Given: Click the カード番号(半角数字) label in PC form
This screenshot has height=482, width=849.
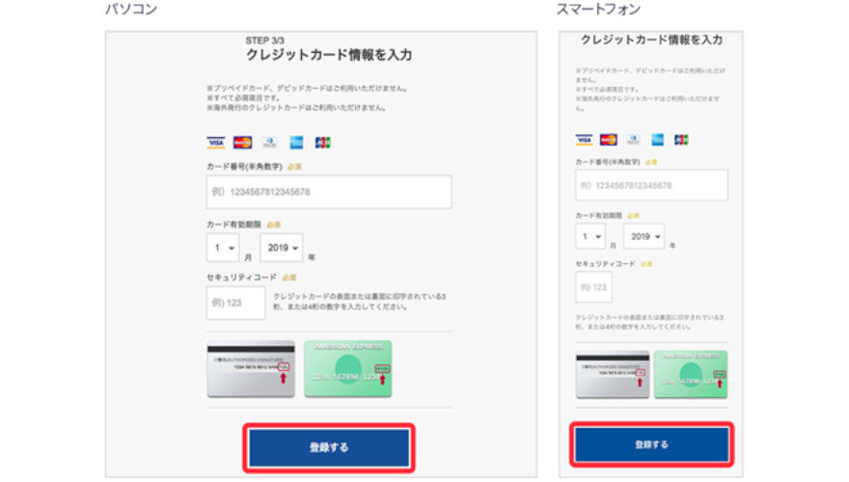Looking at the screenshot, I should (x=244, y=167).
